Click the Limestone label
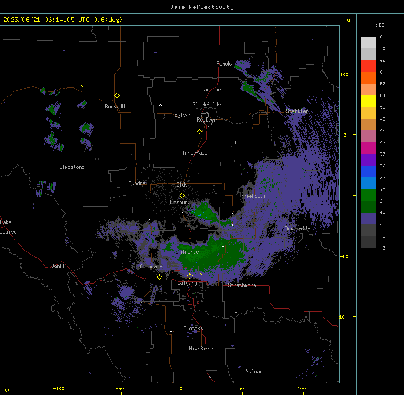The image size is (404, 395). 72,167
